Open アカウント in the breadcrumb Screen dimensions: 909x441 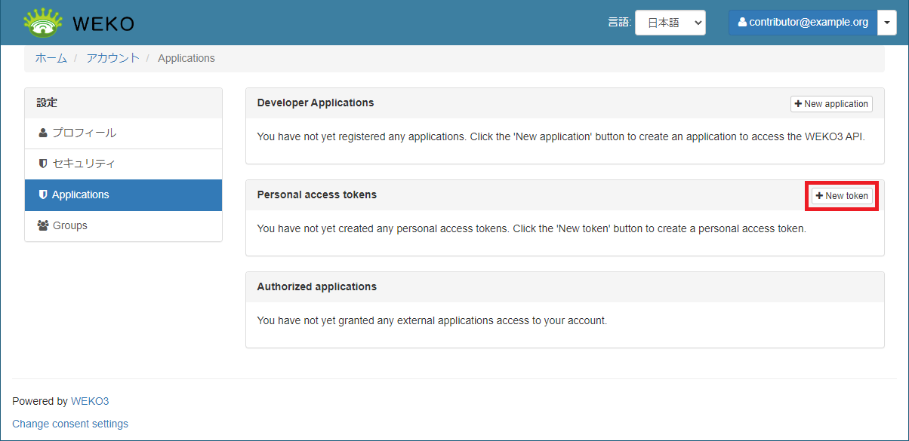click(x=112, y=58)
